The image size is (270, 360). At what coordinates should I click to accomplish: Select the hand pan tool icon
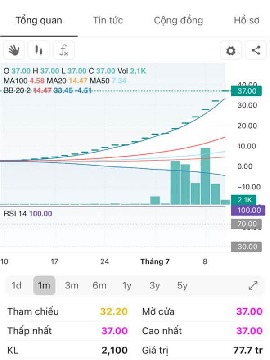click(x=14, y=50)
